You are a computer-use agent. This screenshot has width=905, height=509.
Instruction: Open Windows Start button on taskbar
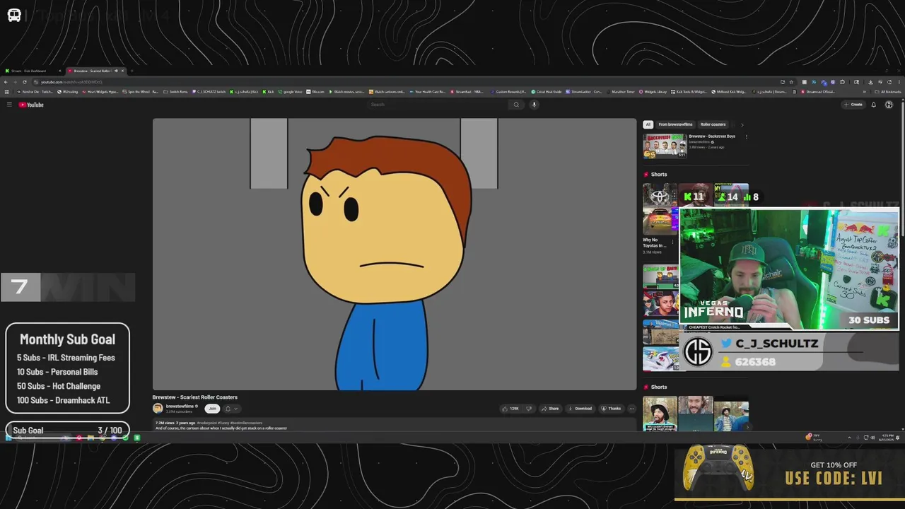10,438
